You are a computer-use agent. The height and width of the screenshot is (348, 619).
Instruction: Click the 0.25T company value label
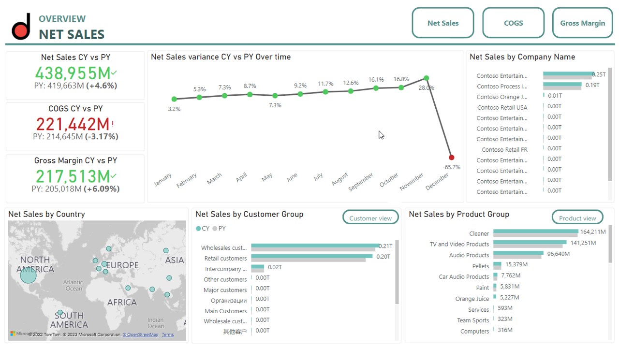[x=599, y=74]
